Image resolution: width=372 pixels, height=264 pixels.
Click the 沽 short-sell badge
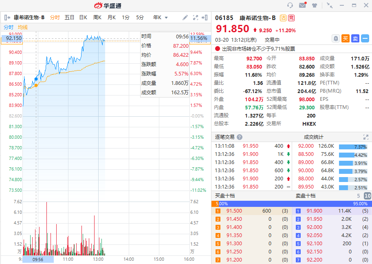tap(283, 18)
